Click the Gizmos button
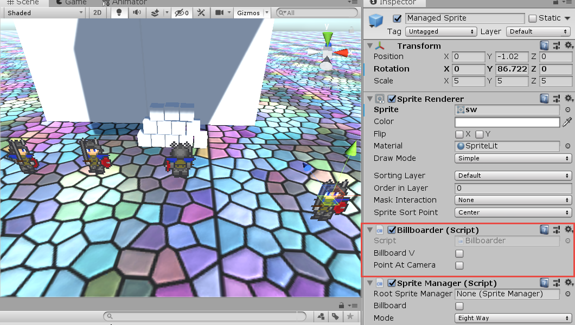575x325 pixels. coord(248,12)
